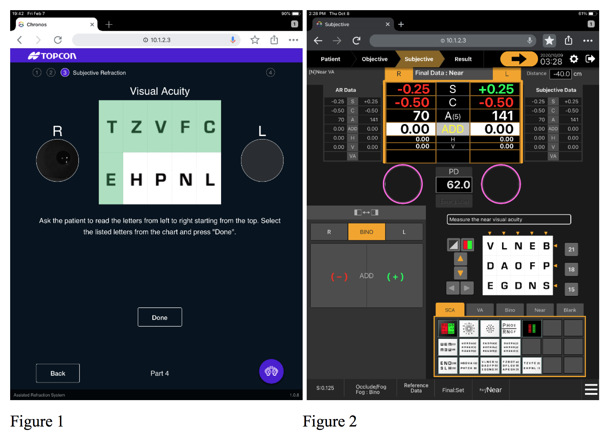Switch to right eye R mode
610x436 pixels.
point(329,232)
